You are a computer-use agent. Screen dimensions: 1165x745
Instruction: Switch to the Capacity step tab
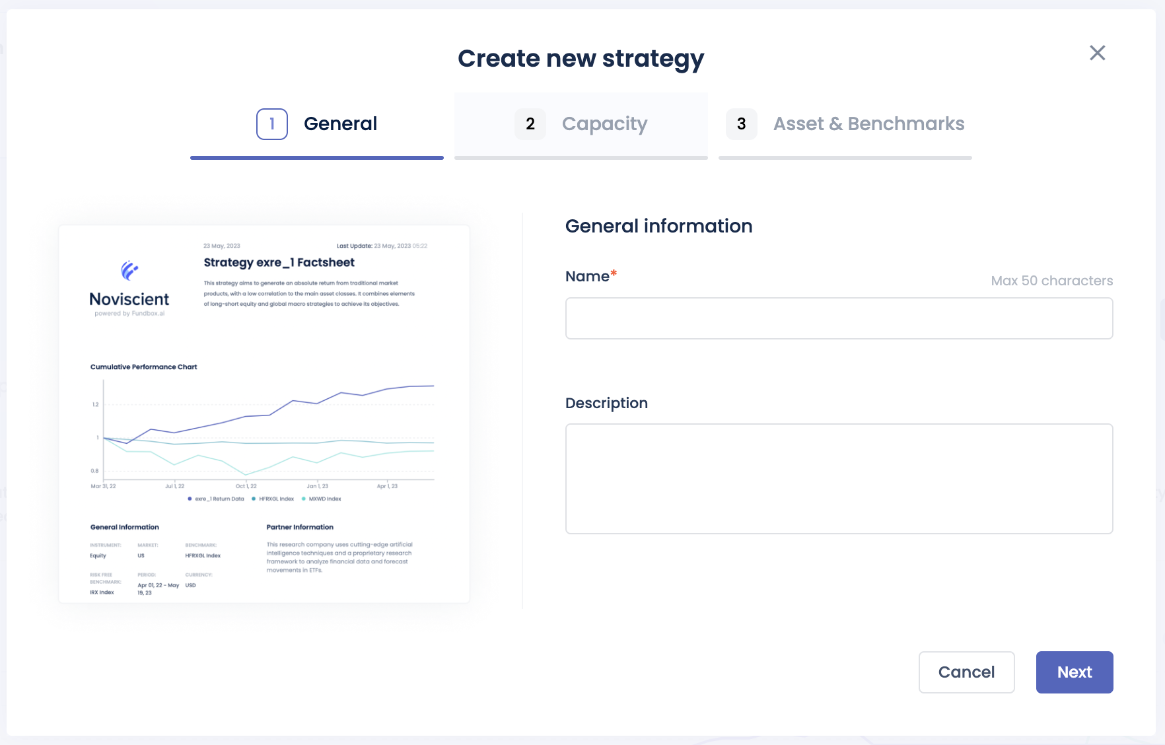[x=581, y=126]
